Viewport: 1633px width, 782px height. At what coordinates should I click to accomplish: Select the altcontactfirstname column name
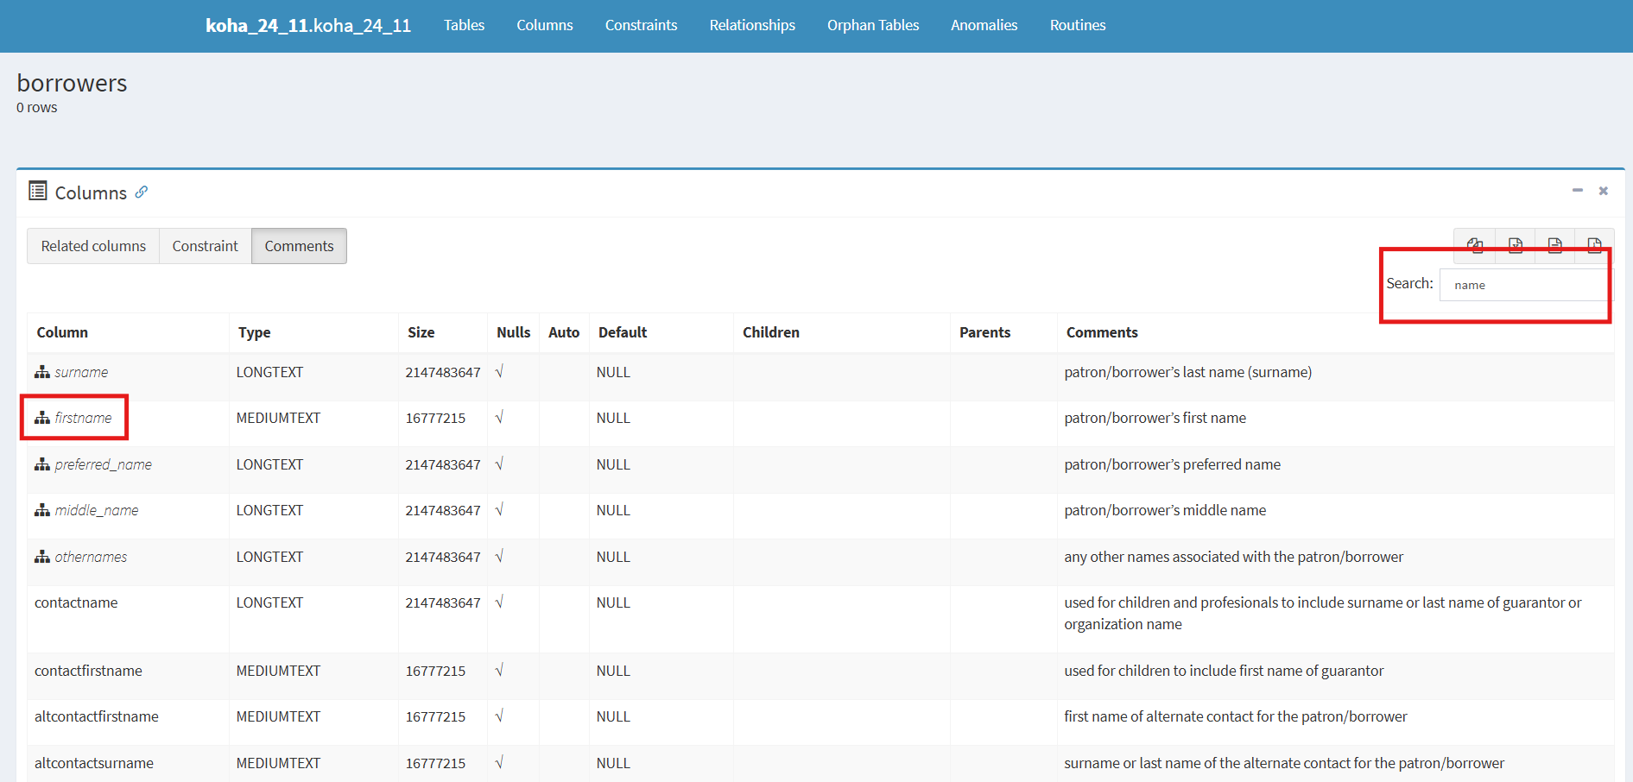[x=97, y=716]
